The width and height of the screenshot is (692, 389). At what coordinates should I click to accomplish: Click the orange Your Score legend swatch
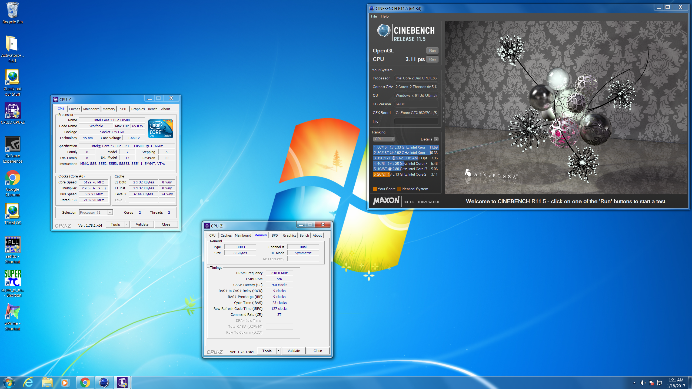click(375, 189)
